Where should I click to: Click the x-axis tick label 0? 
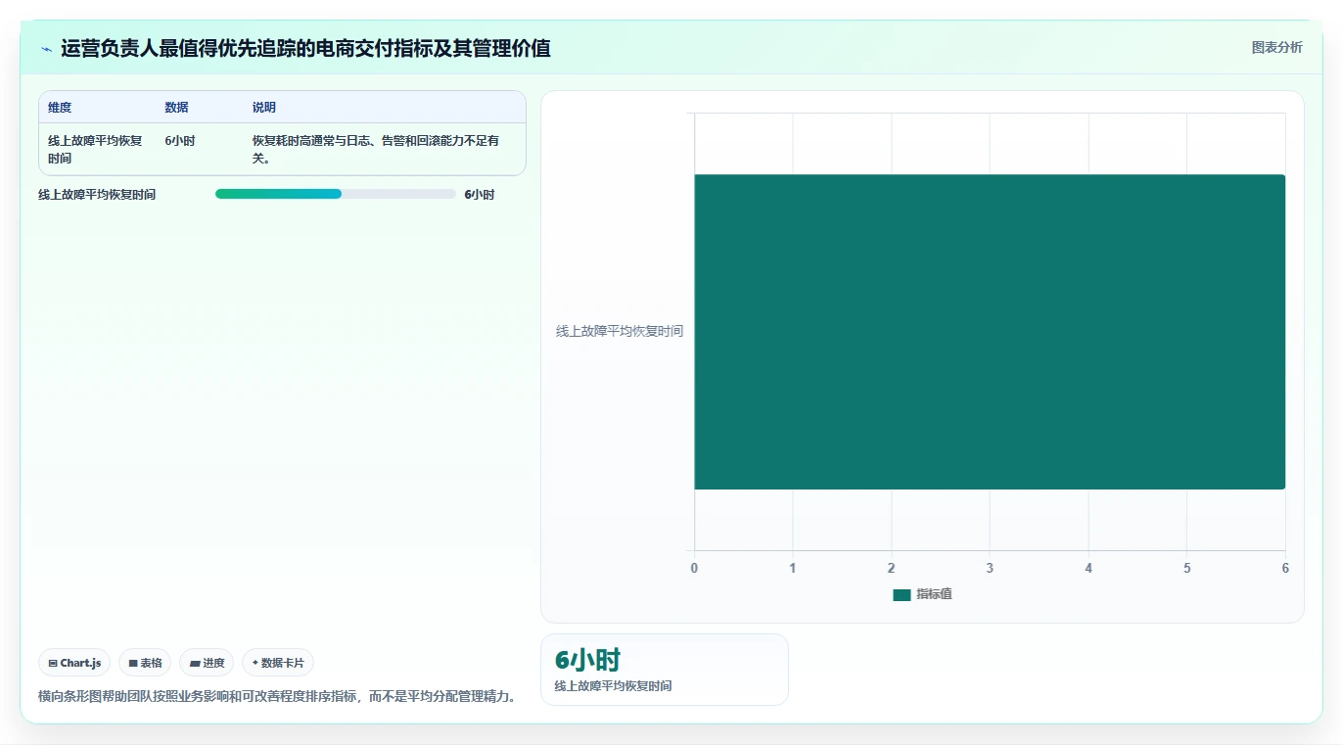point(694,568)
